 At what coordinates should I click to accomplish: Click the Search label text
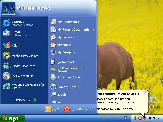coord(62,95)
